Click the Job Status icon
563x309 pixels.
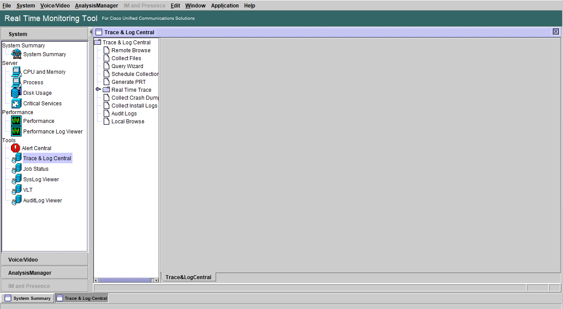[x=17, y=169]
